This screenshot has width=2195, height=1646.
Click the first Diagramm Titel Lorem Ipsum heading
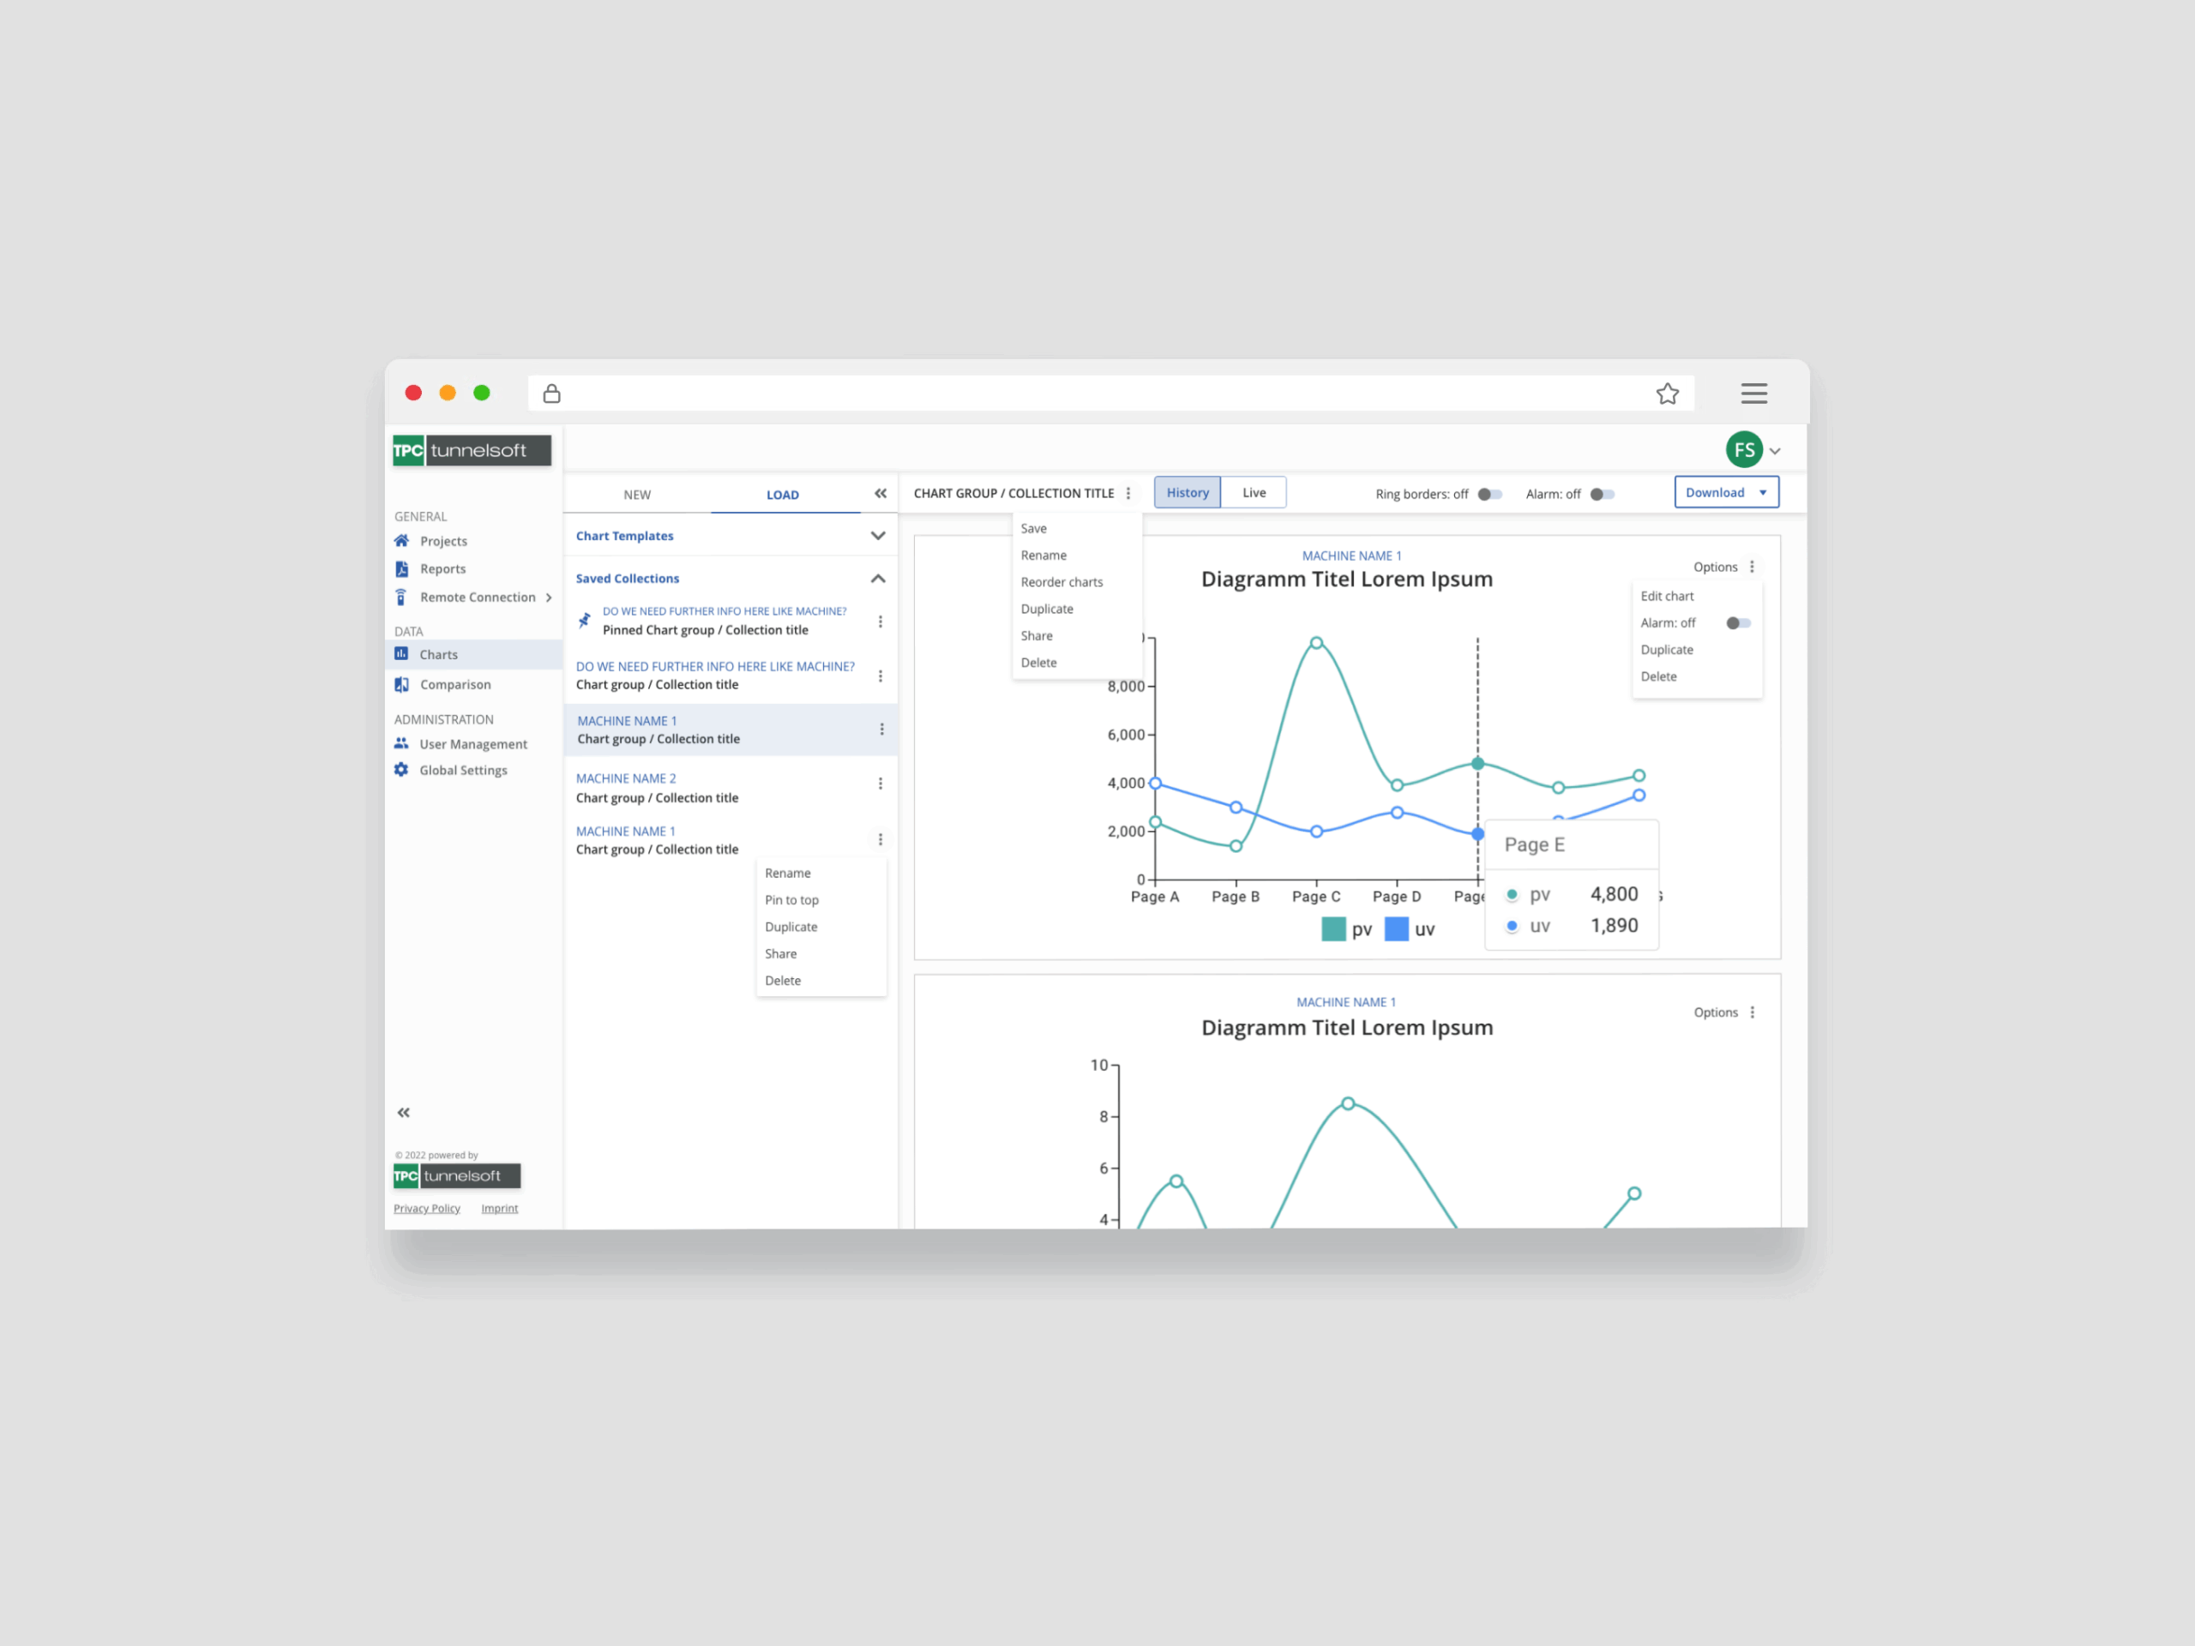click(x=1346, y=580)
